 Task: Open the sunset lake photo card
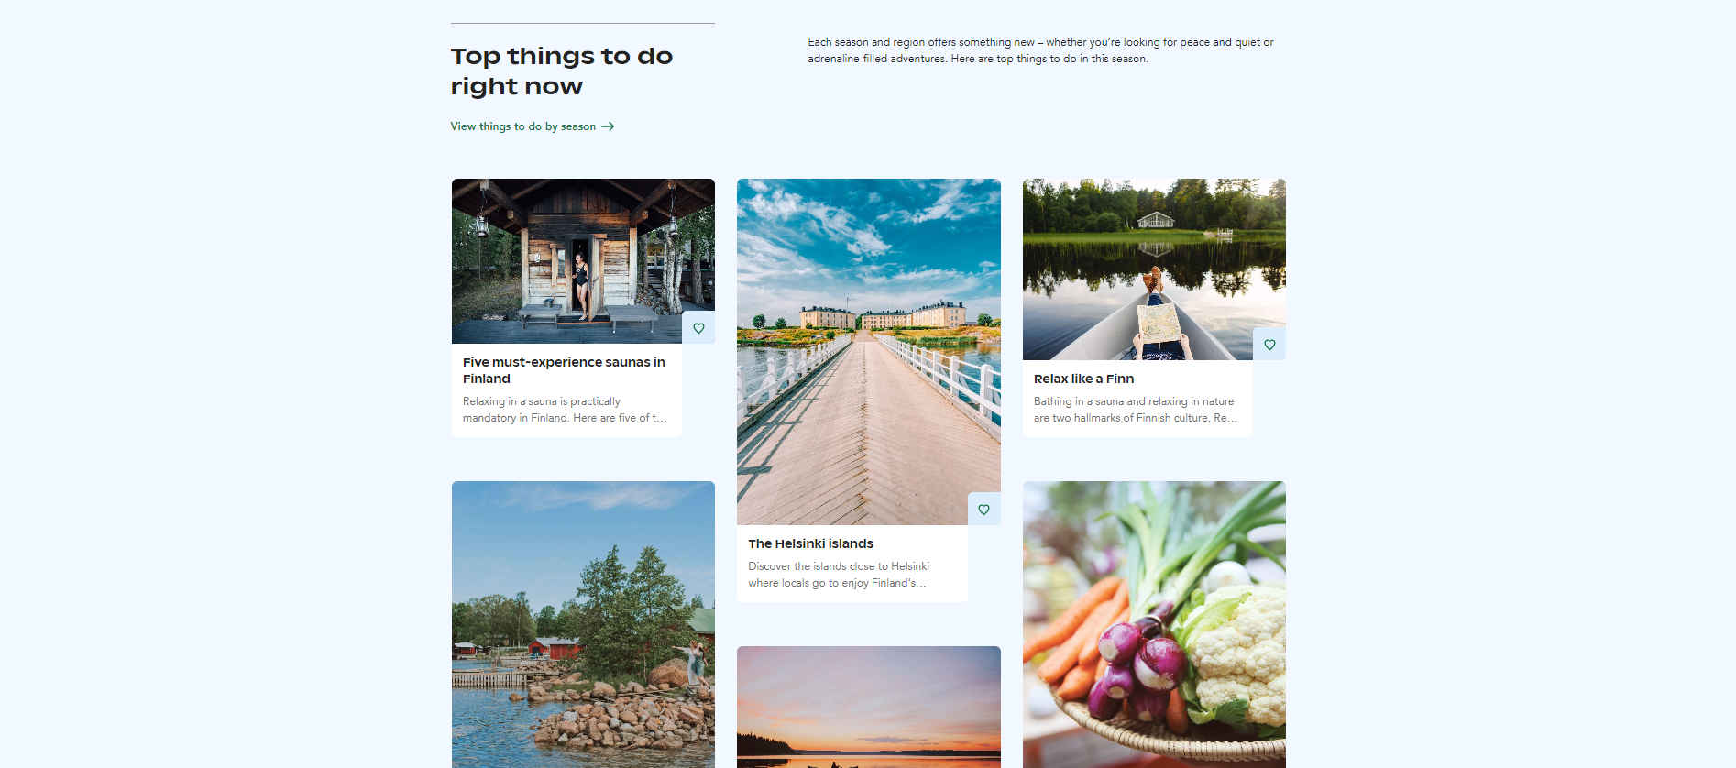[869, 707]
